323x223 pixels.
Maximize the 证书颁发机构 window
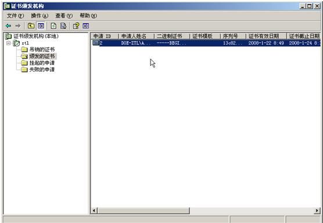(x=310, y=6)
